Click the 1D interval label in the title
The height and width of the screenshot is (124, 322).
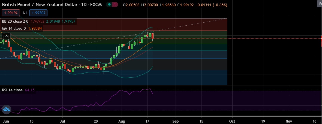(84, 5)
